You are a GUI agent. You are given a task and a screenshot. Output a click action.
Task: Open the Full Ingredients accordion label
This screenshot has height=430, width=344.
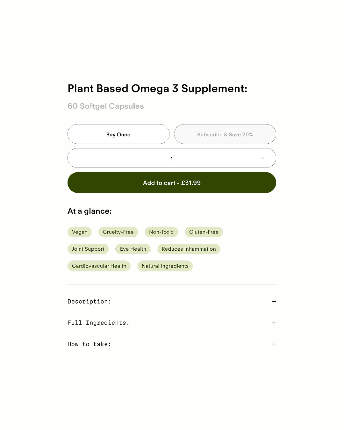pos(99,323)
